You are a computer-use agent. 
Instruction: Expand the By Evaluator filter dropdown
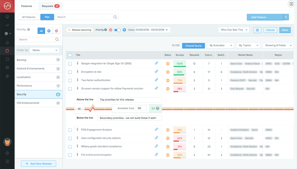220,45
